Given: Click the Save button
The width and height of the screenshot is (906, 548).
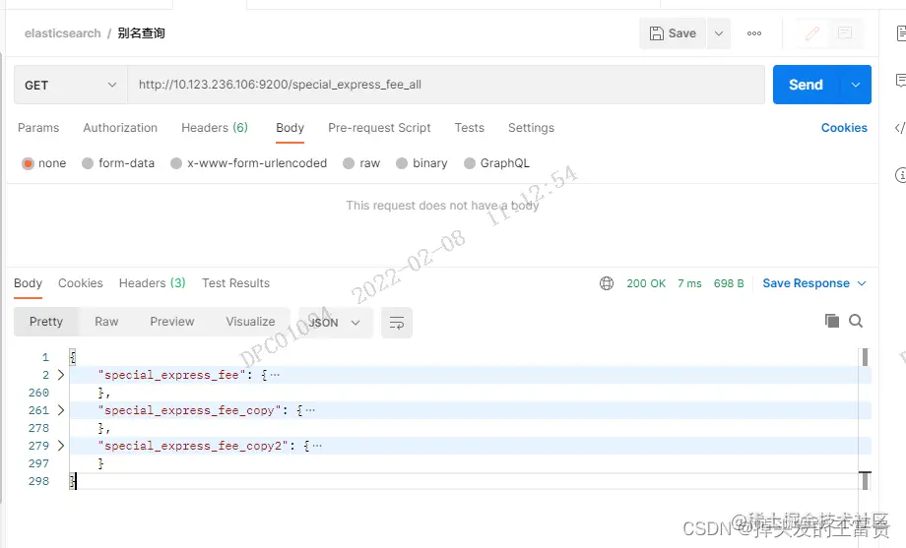Looking at the screenshot, I should tap(673, 33).
